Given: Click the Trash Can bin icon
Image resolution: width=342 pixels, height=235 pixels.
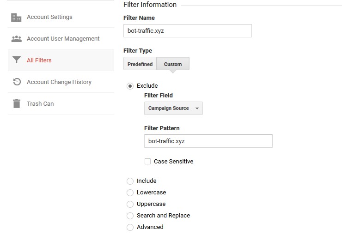Looking at the screenshot, I should click(17, 103).
